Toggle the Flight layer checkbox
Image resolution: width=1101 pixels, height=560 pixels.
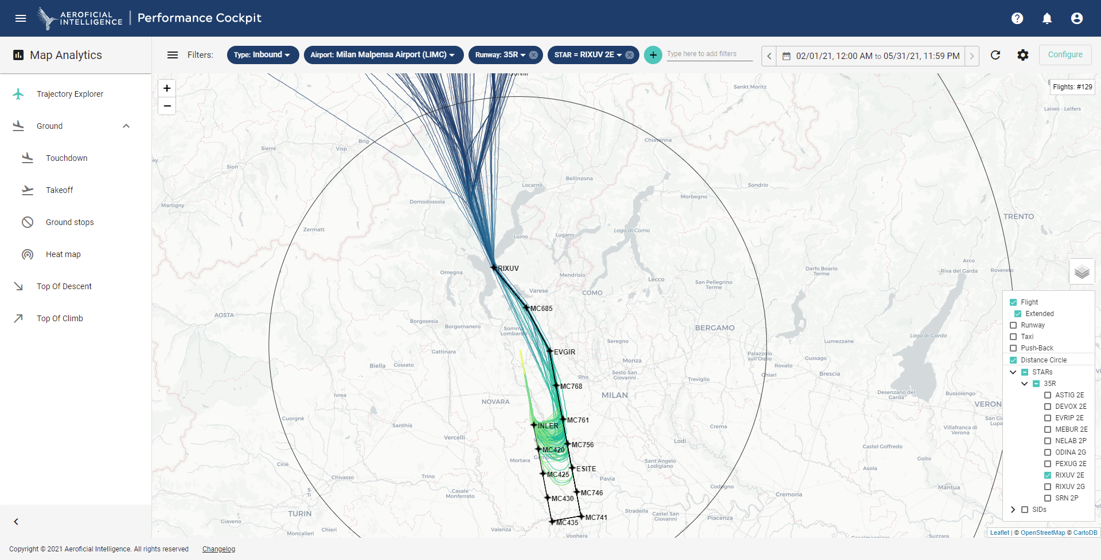pyautogui.click(x=1013, y=302)
